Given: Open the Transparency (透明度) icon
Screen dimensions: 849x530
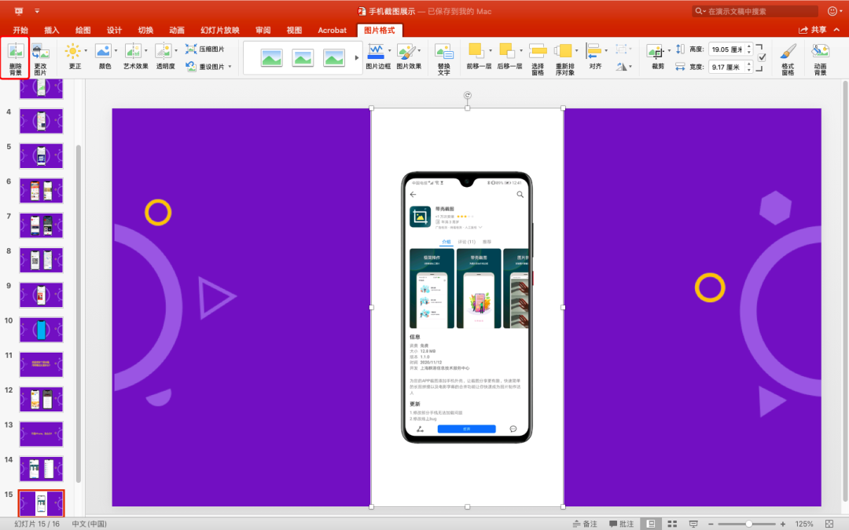Looking at the screenshot, I should 163,51.
